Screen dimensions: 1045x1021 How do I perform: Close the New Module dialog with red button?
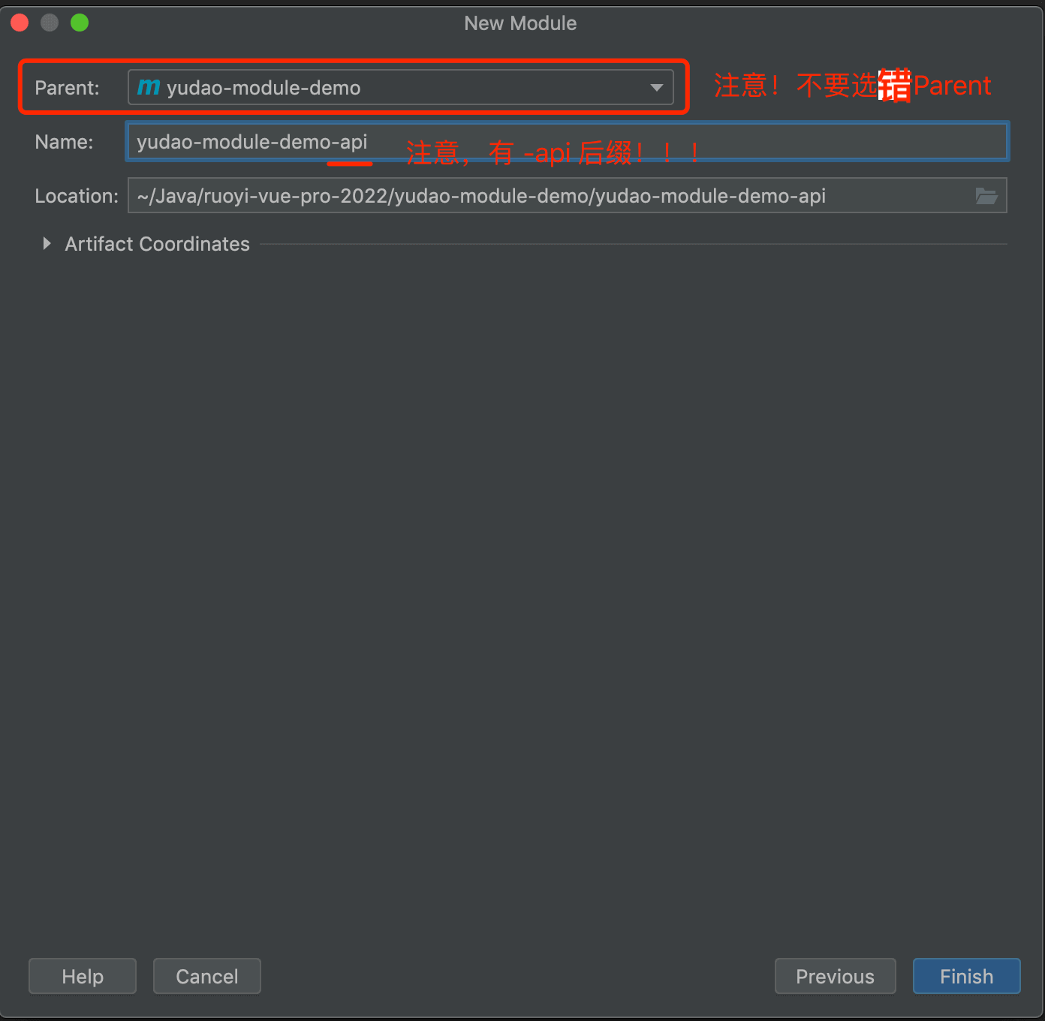click(x=20, y=23)
